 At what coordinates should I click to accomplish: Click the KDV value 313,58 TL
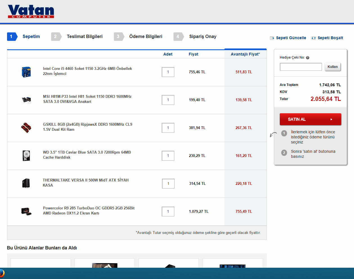(x=332, y=92)
